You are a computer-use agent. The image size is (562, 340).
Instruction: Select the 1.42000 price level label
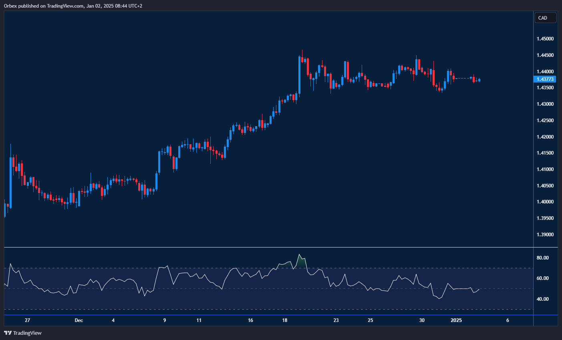coord(545,137)
